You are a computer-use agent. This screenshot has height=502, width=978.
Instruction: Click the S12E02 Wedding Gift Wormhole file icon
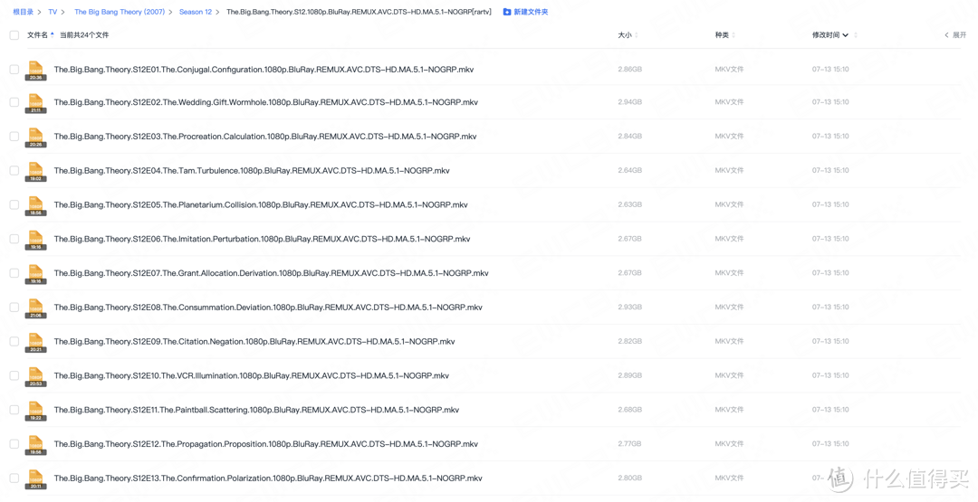(x=35, y=103)
